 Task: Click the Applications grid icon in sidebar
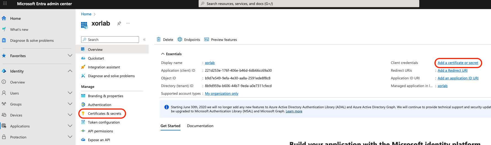pyautogui.click(x=4, y=126)
